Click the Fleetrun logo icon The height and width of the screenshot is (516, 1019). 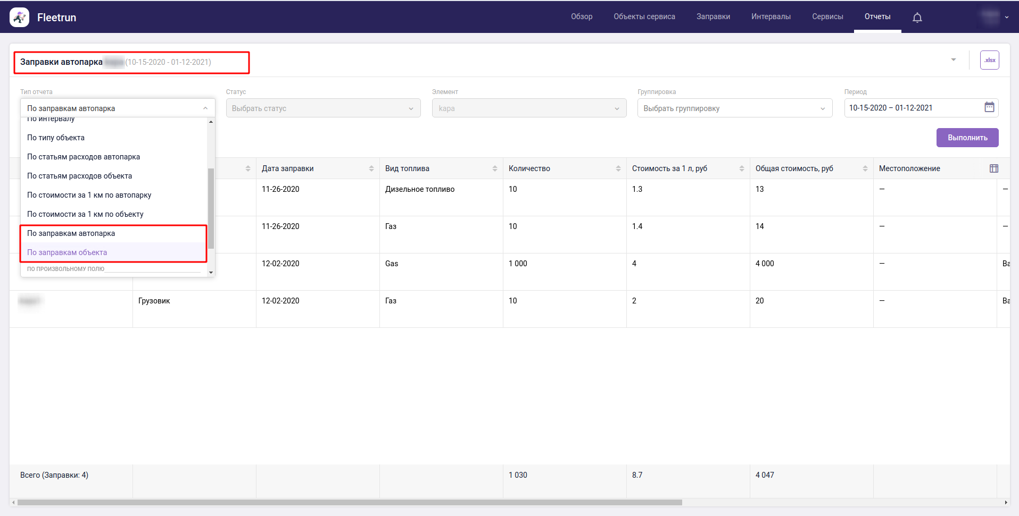coord(20,18)
